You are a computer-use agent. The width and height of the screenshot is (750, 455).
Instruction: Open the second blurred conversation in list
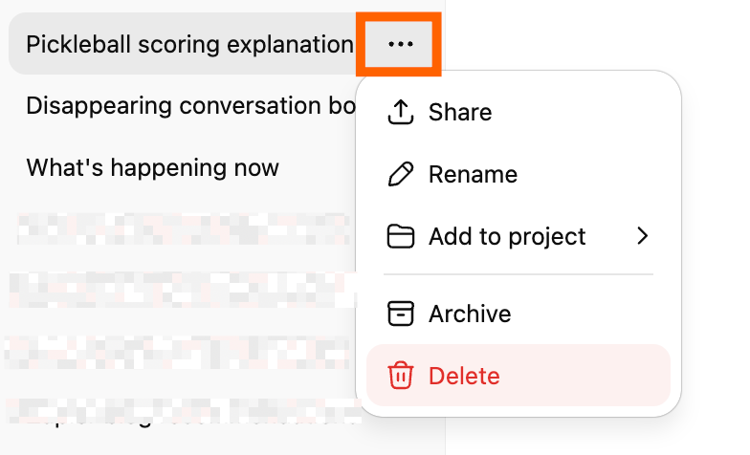pos(182,290)
